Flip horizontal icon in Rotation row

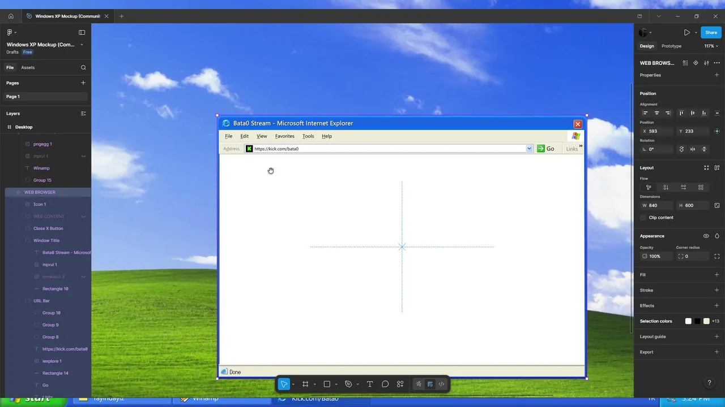[693, 149]
